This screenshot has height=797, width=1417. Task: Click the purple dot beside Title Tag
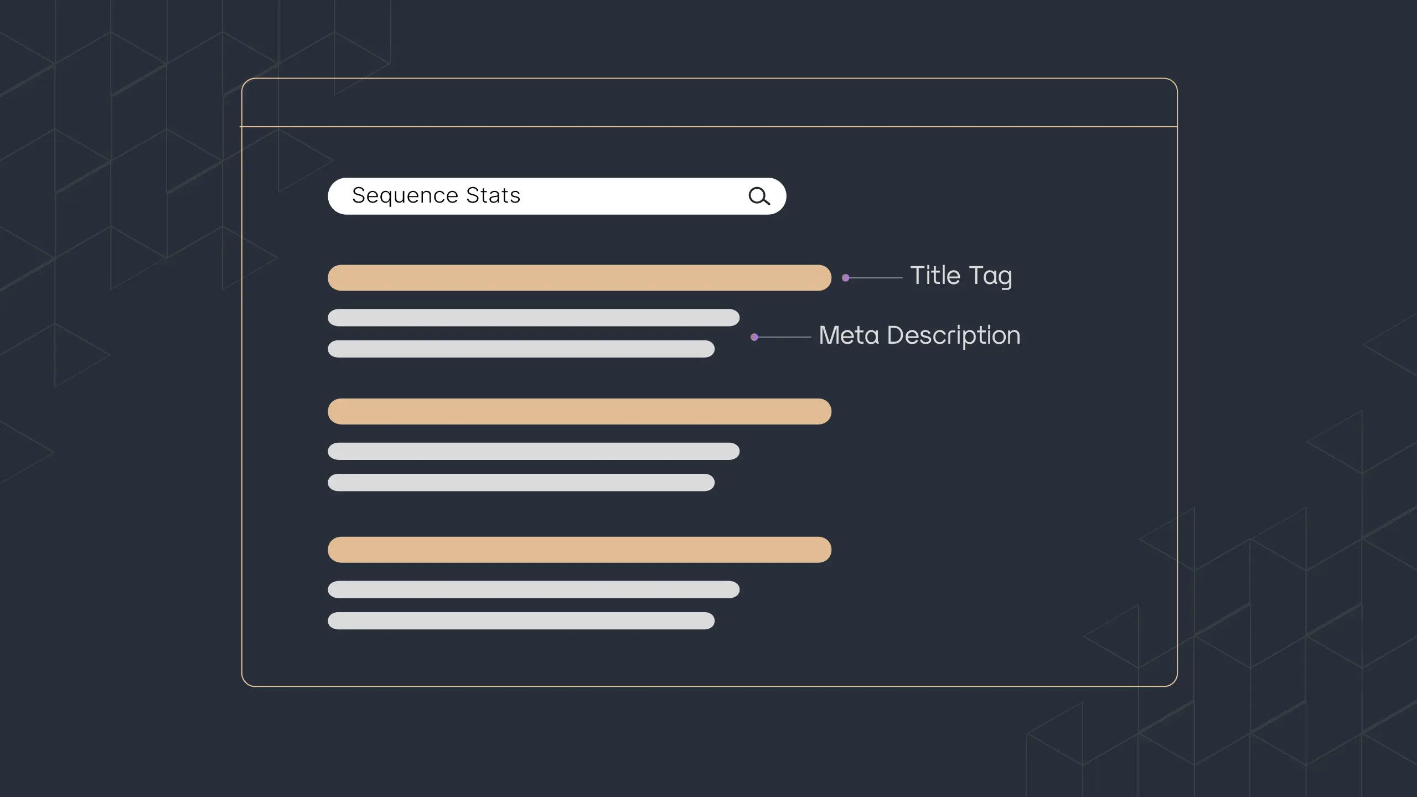click(846, 278)
